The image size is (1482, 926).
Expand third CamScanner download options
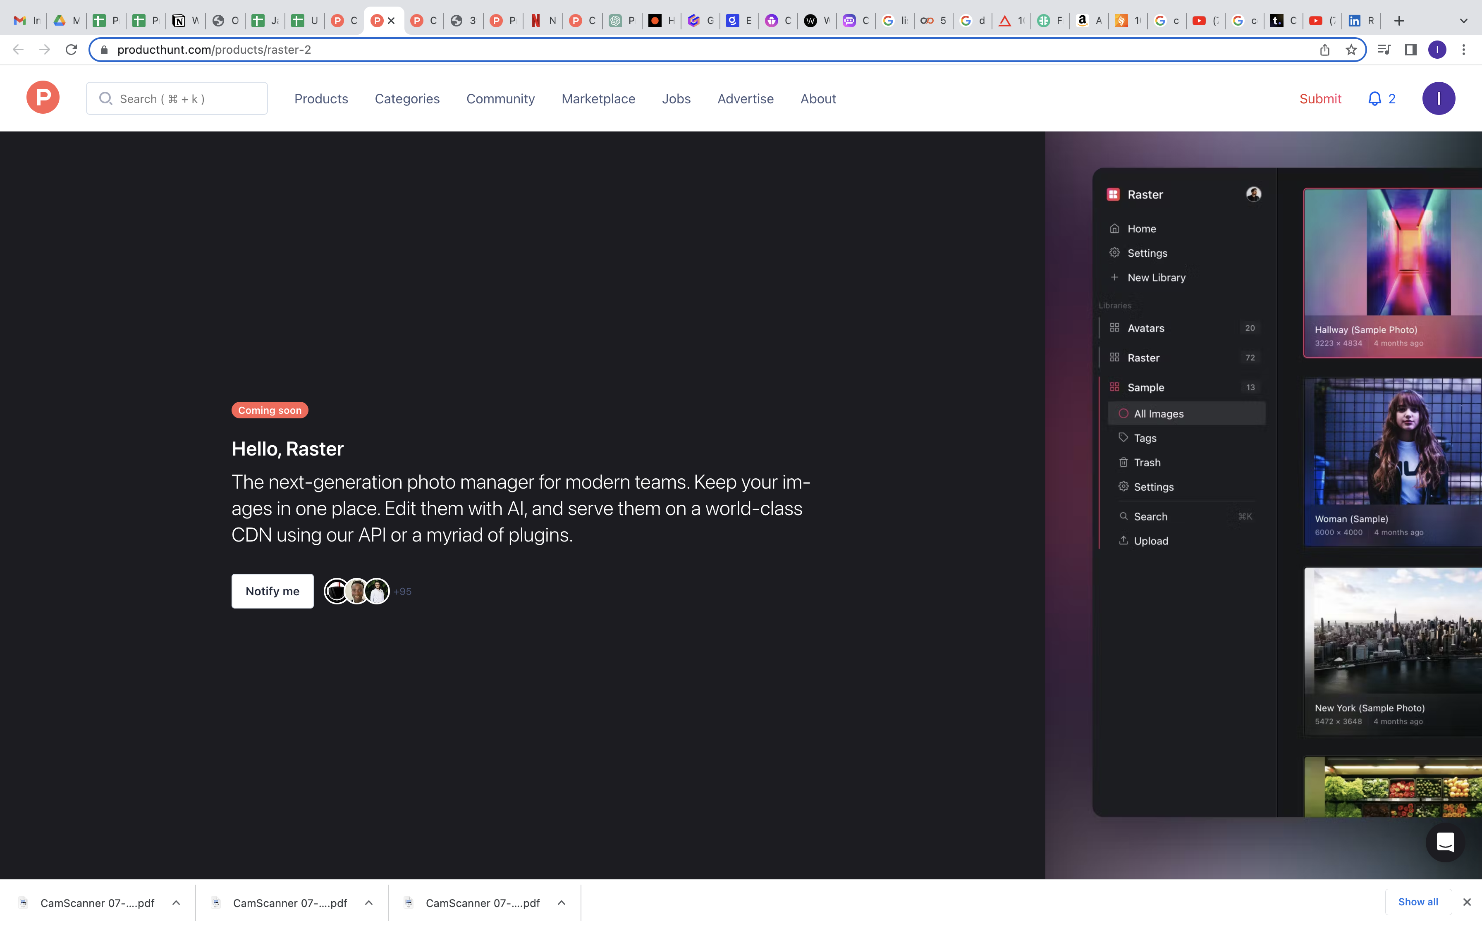click(x=562, y=903)
